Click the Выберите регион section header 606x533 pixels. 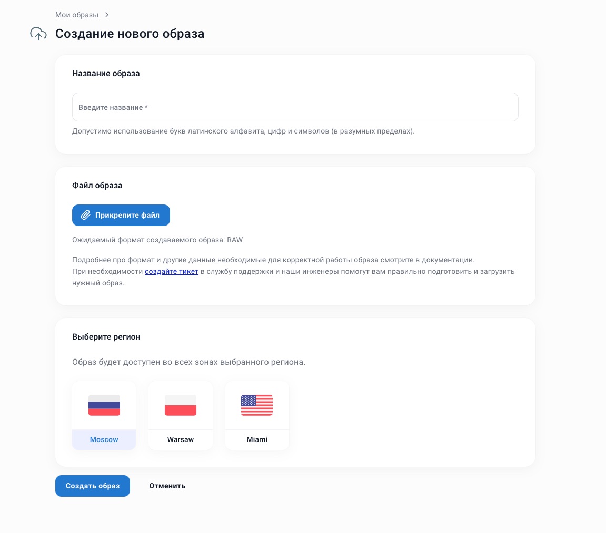[x=106, y=336]
